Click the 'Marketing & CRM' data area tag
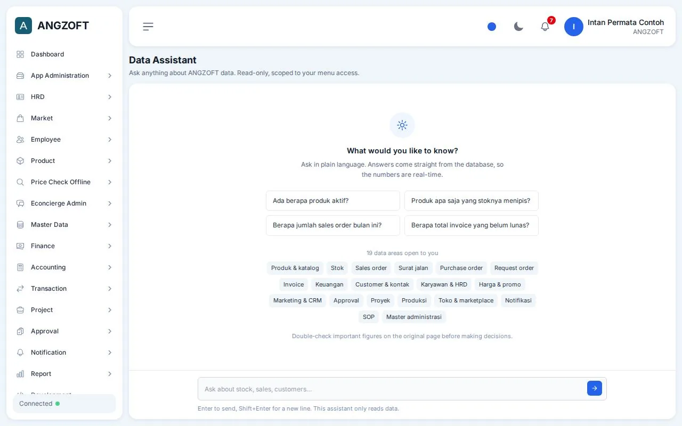Image resolution: width=682 pixels, height=426 pixels. (x=297, y=300)
